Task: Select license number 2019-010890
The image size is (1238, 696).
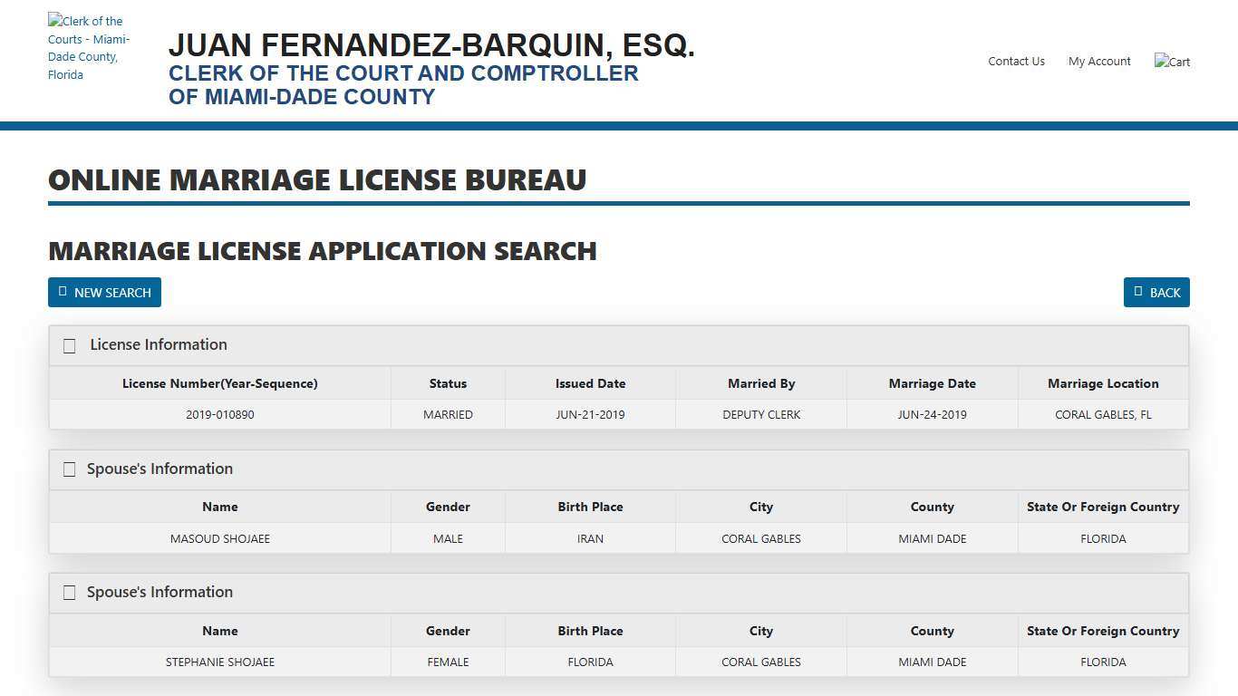Action: click(x=220, y=414)
